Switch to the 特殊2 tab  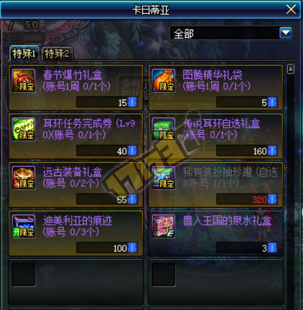pos(57,53)
